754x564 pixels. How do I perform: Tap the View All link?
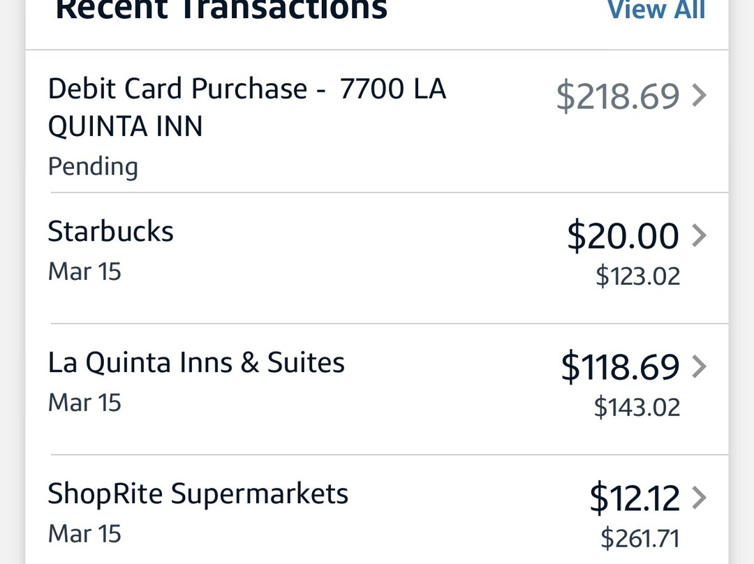[656, 10]
